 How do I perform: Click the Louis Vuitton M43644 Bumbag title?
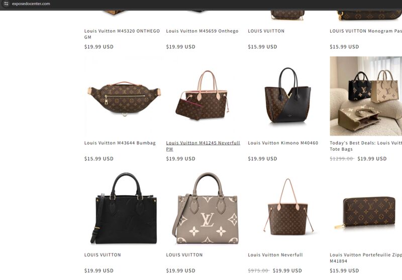point(120,143)
